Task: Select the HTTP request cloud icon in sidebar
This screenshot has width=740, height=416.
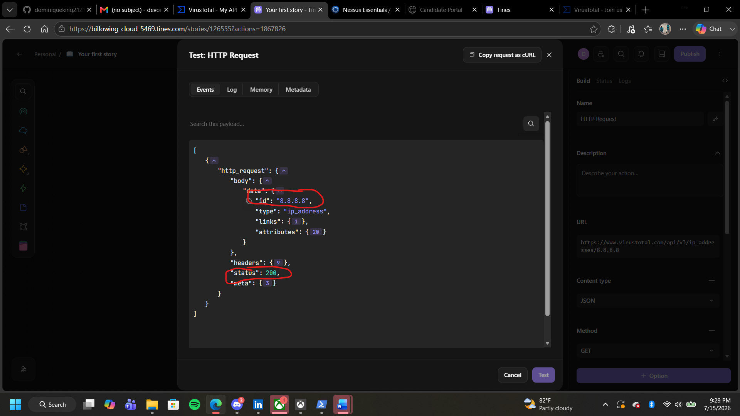Action: click(x=23, y=131)
